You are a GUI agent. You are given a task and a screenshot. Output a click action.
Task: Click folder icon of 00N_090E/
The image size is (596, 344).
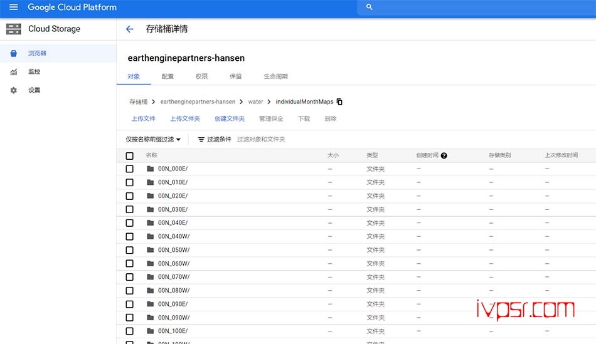pyautogui.click(x=150, y=304)
